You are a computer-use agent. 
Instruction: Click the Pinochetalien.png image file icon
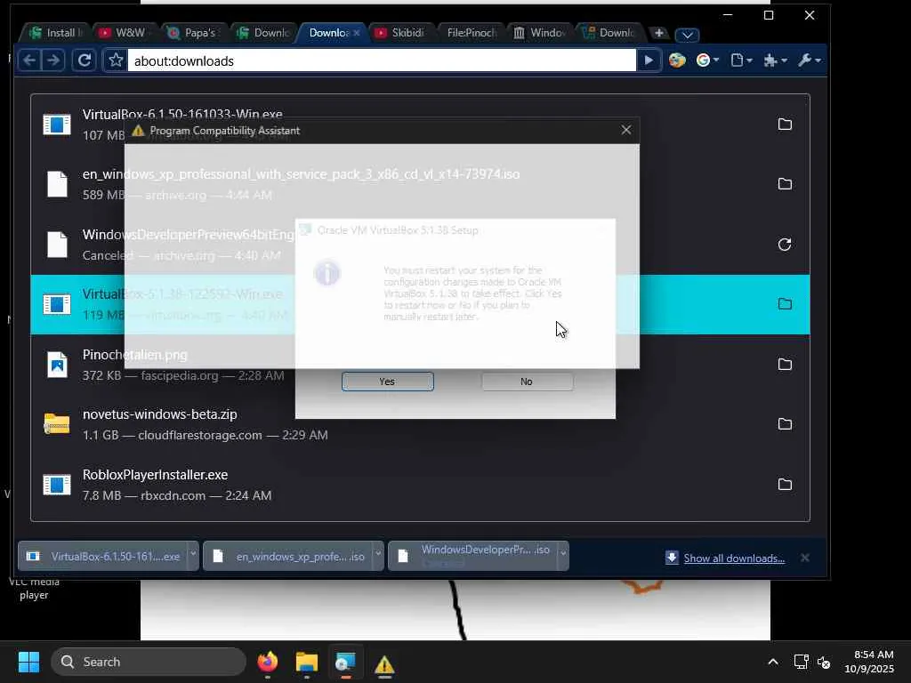(57, 365)
